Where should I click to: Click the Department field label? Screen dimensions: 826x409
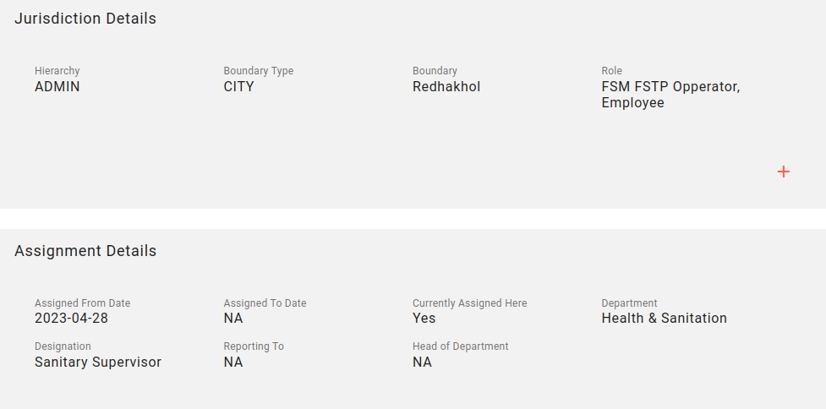629,303
